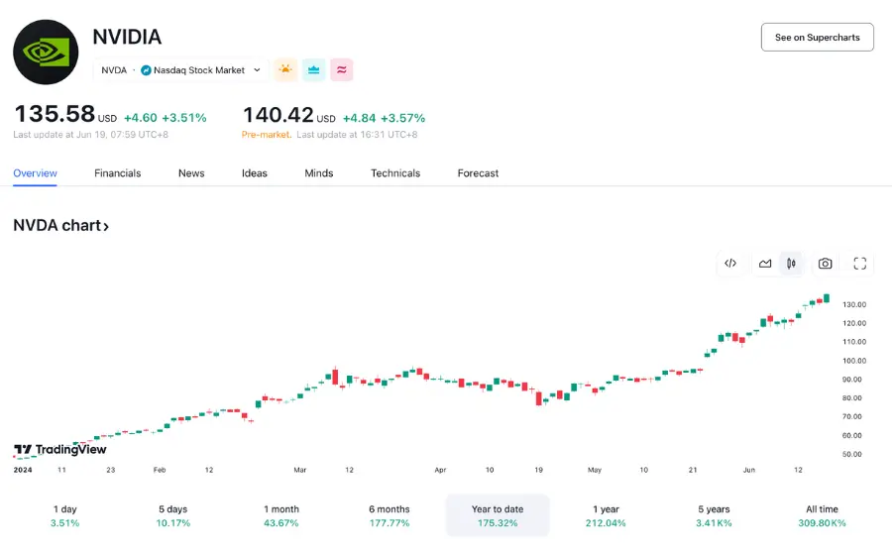Switch to area chart type
892x555 pixels.
[x=765, y=264]
